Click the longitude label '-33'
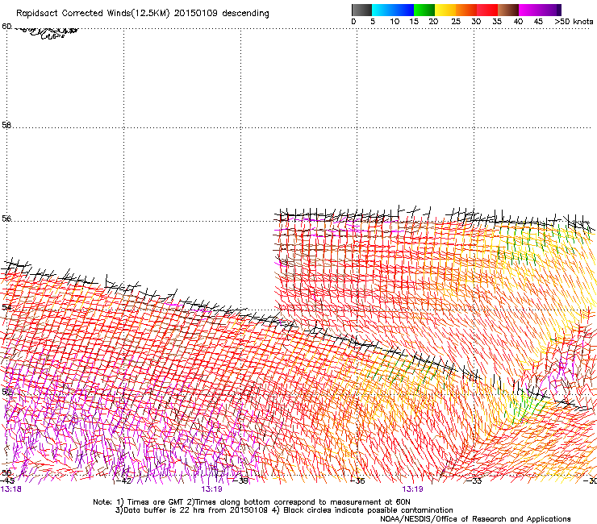Viewport: 597px width, 524px height. pos(474,481)
